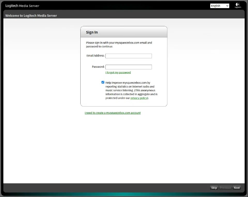Click the Logitech Media Server header text
The width and height of the screenshot is (248, 197).
pos(22,6)
